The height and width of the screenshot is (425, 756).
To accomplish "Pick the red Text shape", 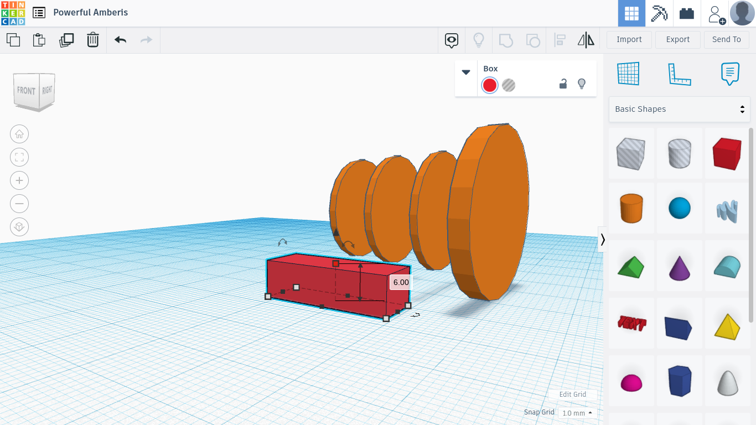I will [631, 323].
